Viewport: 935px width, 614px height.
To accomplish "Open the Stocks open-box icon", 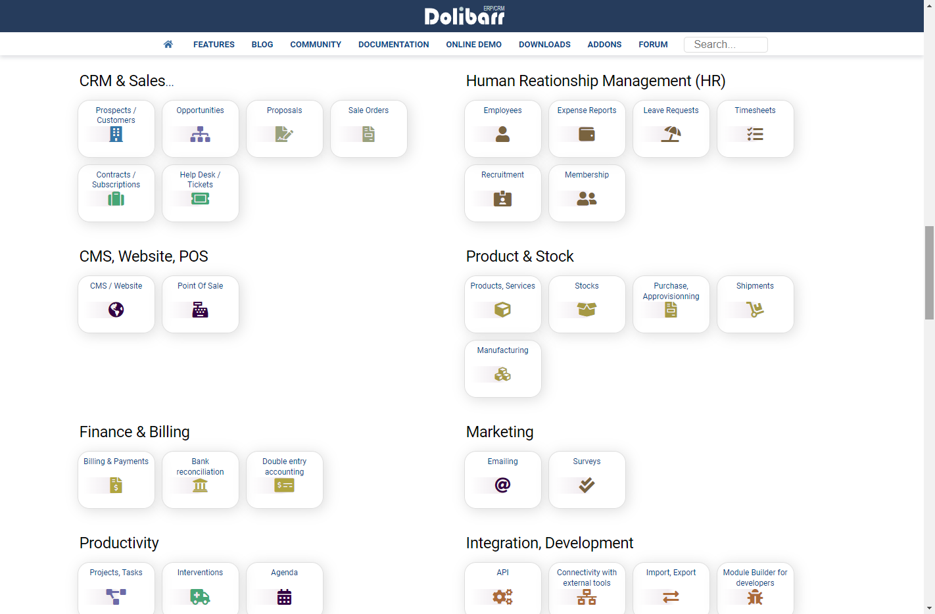I will point(587,310).
